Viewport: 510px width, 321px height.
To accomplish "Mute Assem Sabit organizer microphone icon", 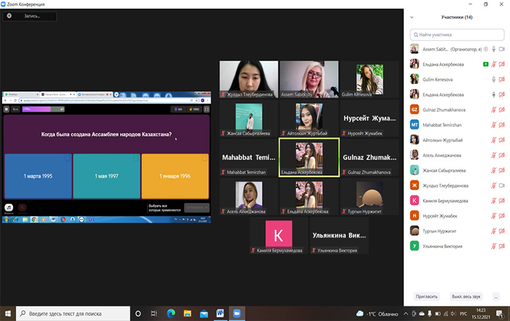I will (493, 49).
